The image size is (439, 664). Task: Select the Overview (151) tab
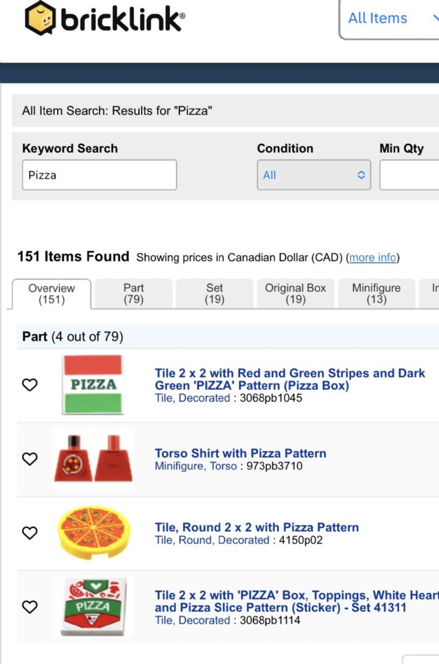pos(51,293)
